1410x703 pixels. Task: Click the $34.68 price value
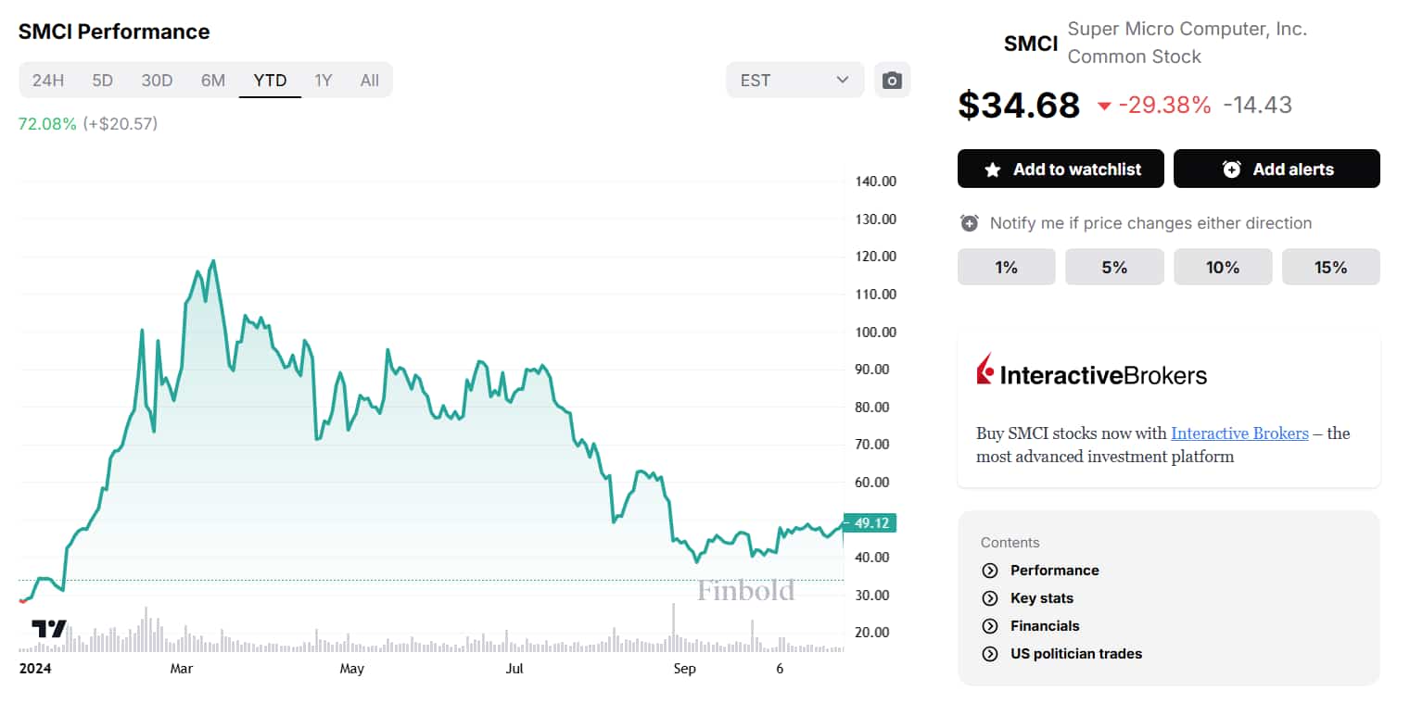click(1019, 105)
